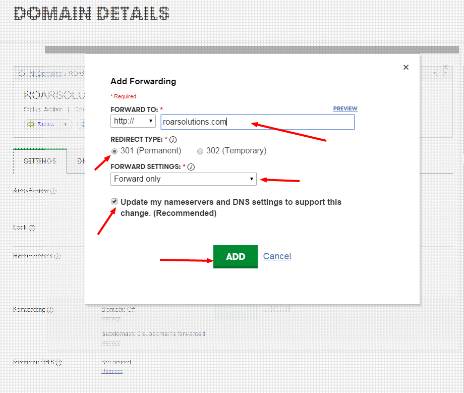Click the Cancel link
The image size is (464, 393).
(277, 256)
